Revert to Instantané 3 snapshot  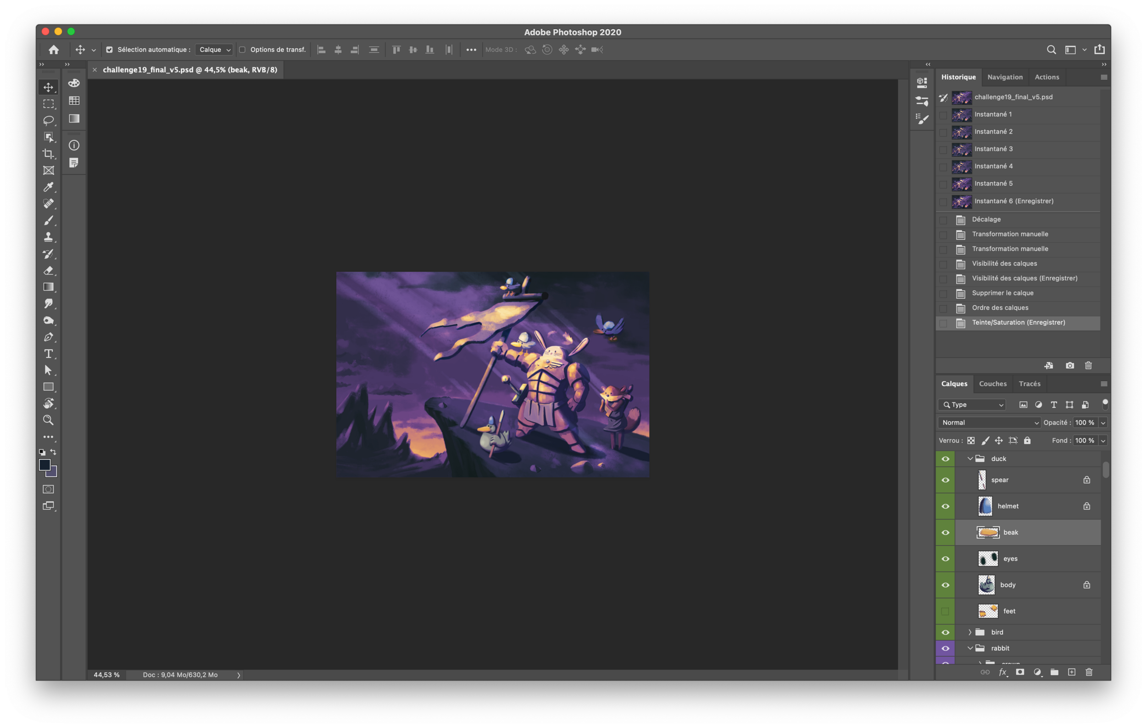[993, 149]
